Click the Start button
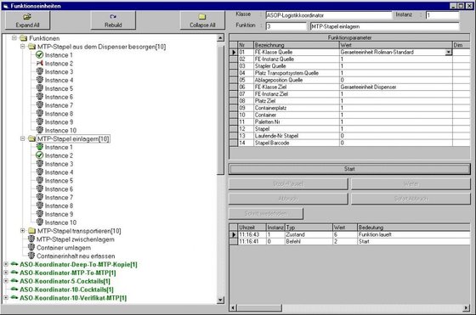This screenshot has width=476, height=315. coord(349,169)
